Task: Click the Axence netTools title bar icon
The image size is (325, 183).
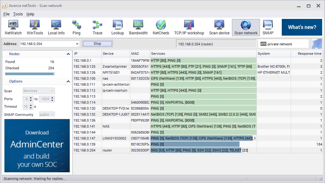Action: point(4,6)
